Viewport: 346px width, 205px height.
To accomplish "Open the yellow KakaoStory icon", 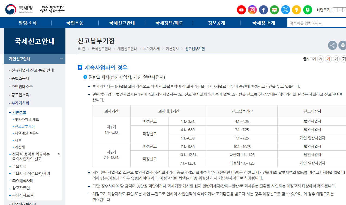I will pos(296,10).
